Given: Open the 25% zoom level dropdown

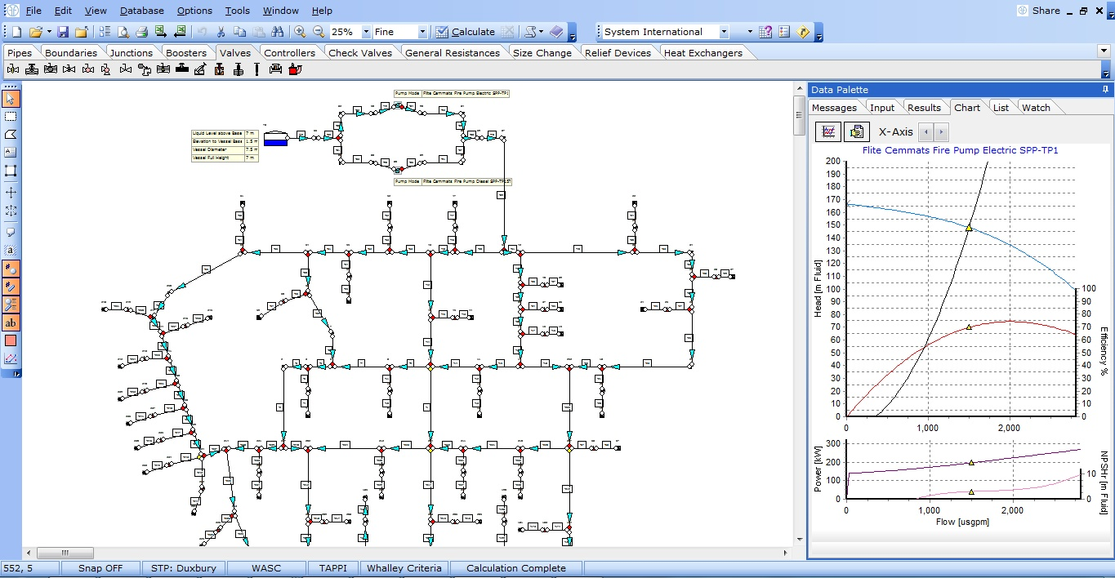Looking at the screenshot, I should pos(364,32).
